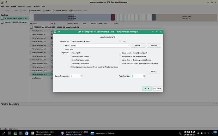Click the volume icon in system tray
The image size is (218, 136).
(202, 133)
